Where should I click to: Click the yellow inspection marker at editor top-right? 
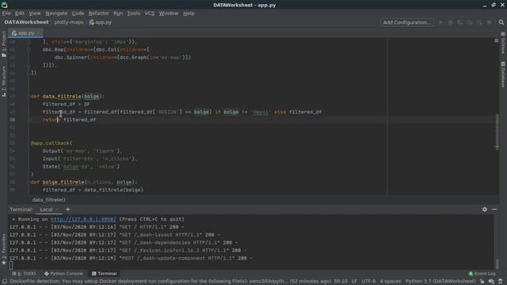click(x=497, y=40)
